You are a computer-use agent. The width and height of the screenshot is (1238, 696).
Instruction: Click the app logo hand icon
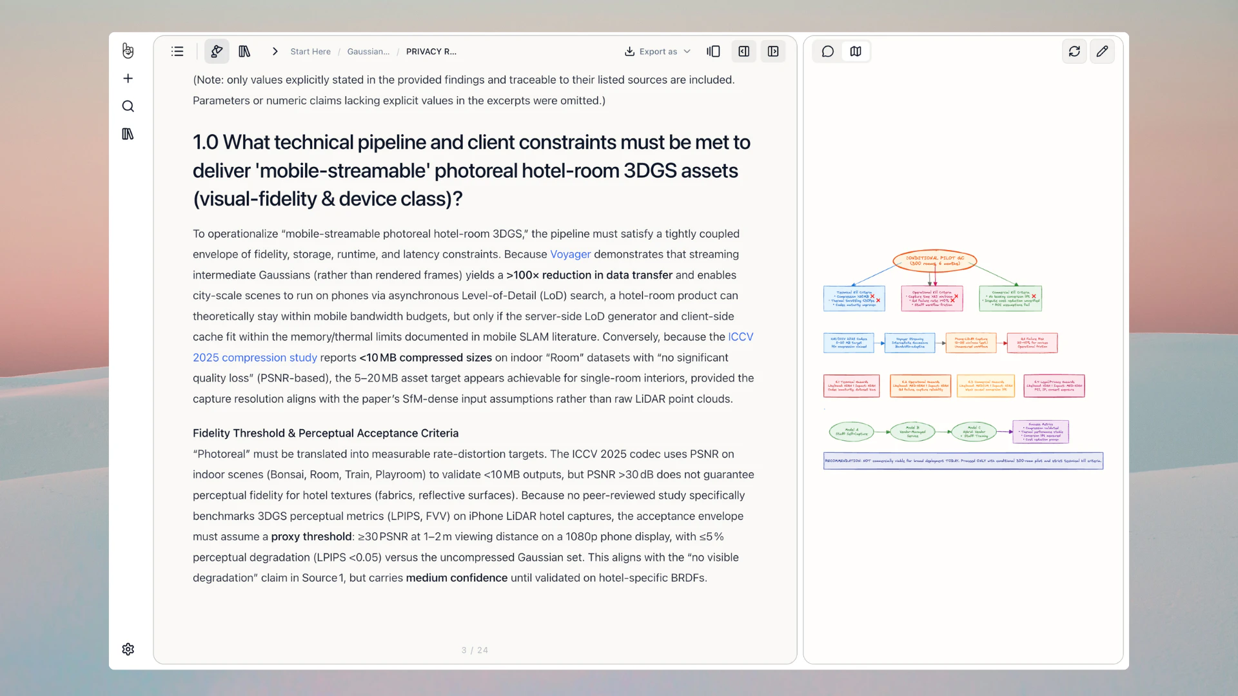click(128, 50)
